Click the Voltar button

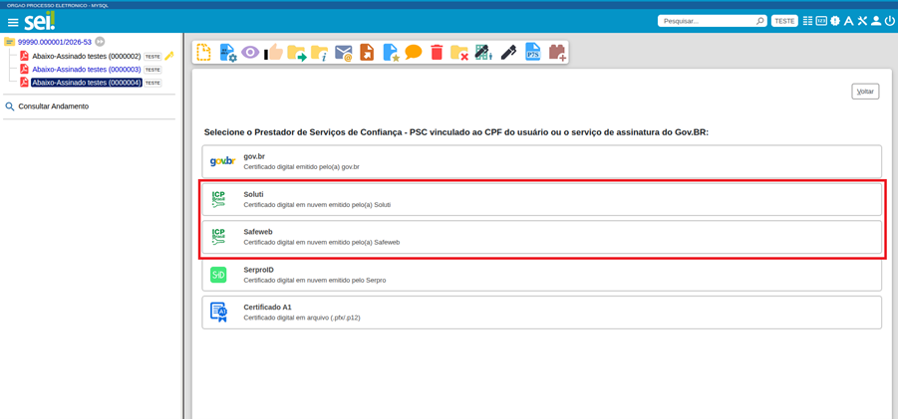(865, 92)
